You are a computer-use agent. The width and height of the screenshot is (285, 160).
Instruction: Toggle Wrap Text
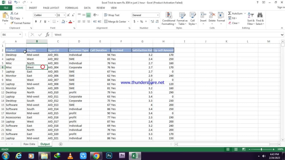tap(112, 15)
